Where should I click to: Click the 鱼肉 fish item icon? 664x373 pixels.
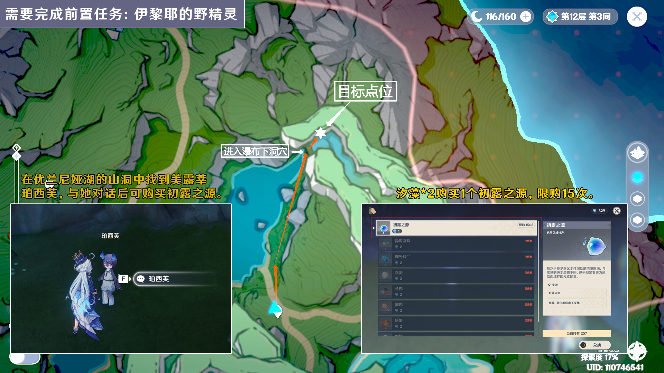[x=385, y=291]
